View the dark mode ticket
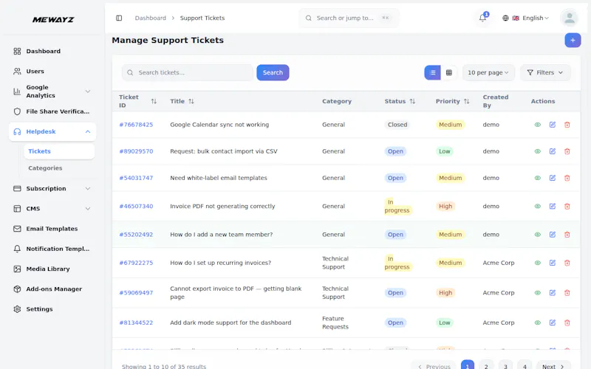This screenshot has width=591, height=369. coord(538,323)
